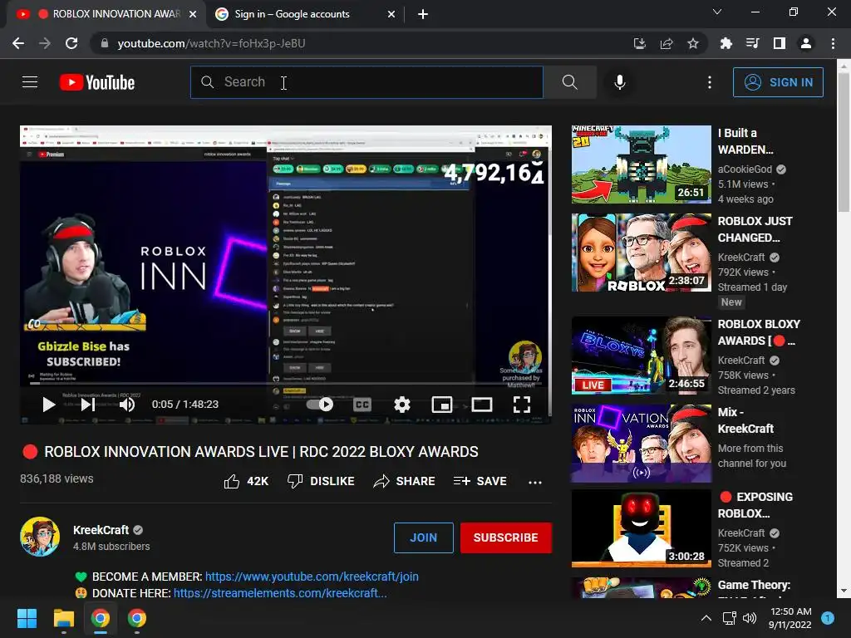This screenshot has height=638, width=851.
Task: Click the JOIN membership button
Action: pyautogui.click(x=424, y=537)
